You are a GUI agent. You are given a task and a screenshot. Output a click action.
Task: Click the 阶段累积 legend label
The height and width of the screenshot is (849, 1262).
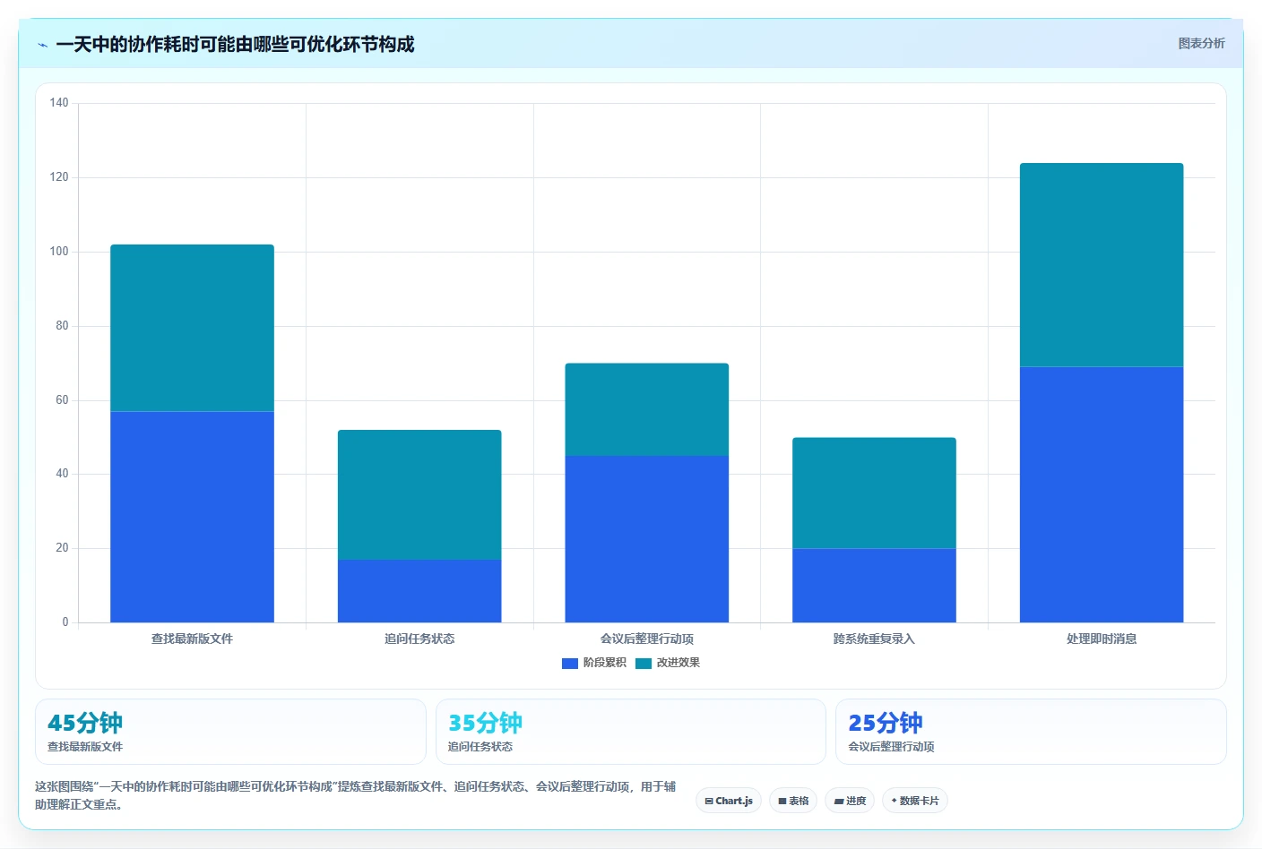[x=604, y=663]
